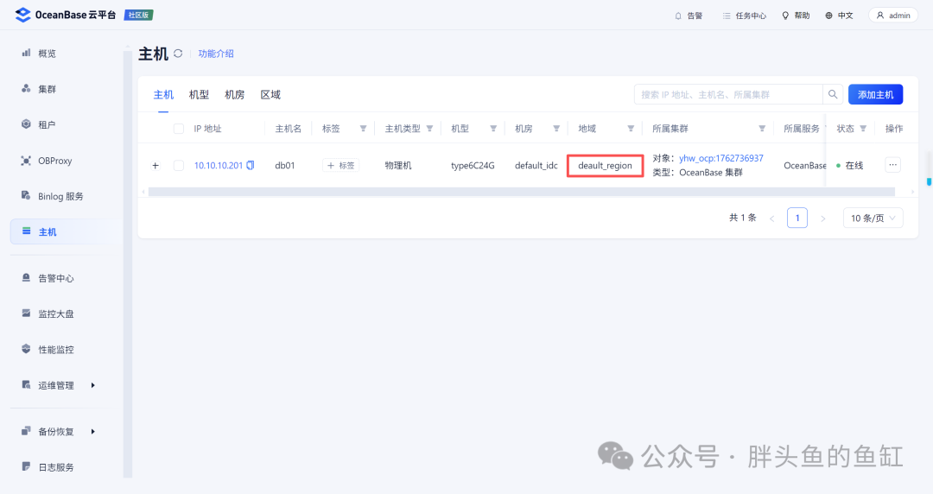
Task: Click the 告警中心 sidebar icon
Action: tap(26, 278)
